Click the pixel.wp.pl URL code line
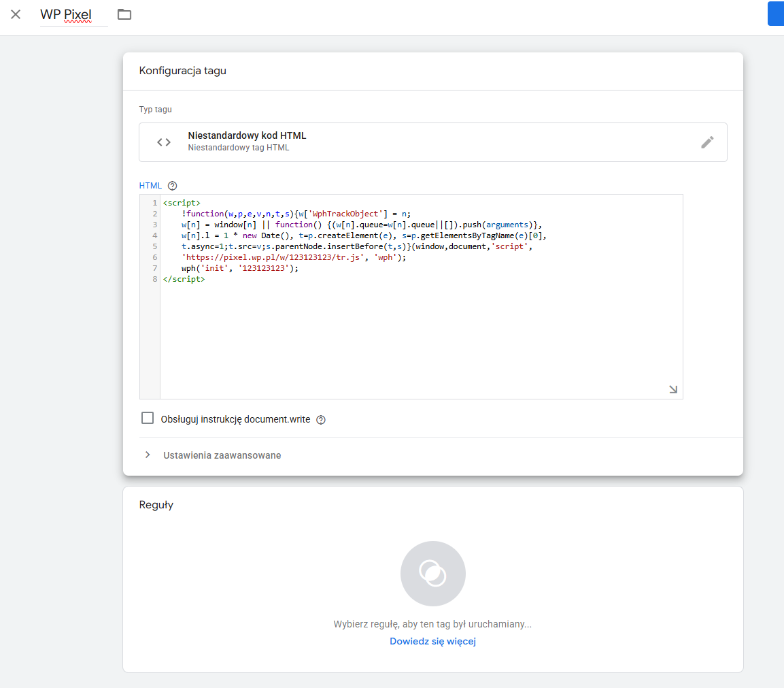 tap(294, 257)
